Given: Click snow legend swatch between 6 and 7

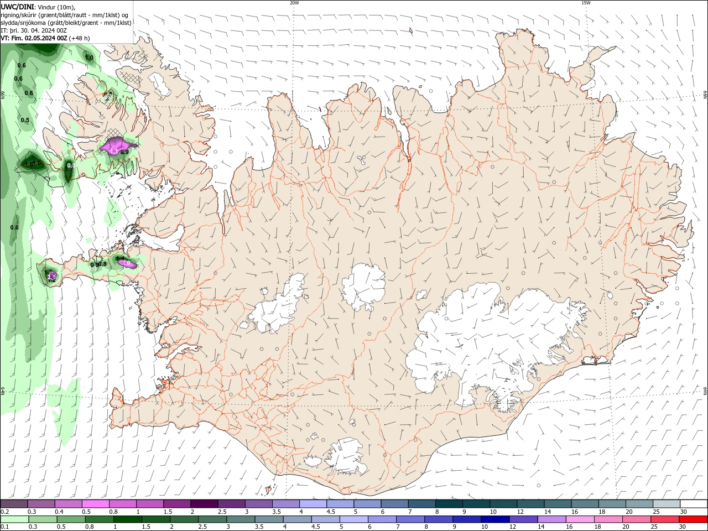Looking at the screenshot, I should pos(394,504).
